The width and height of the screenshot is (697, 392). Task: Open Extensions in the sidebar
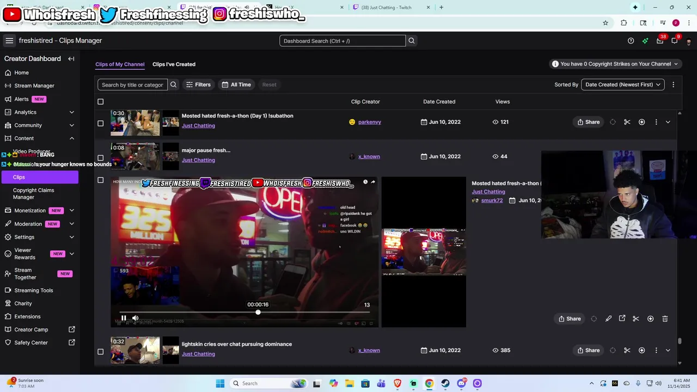(x=27, y=316)
